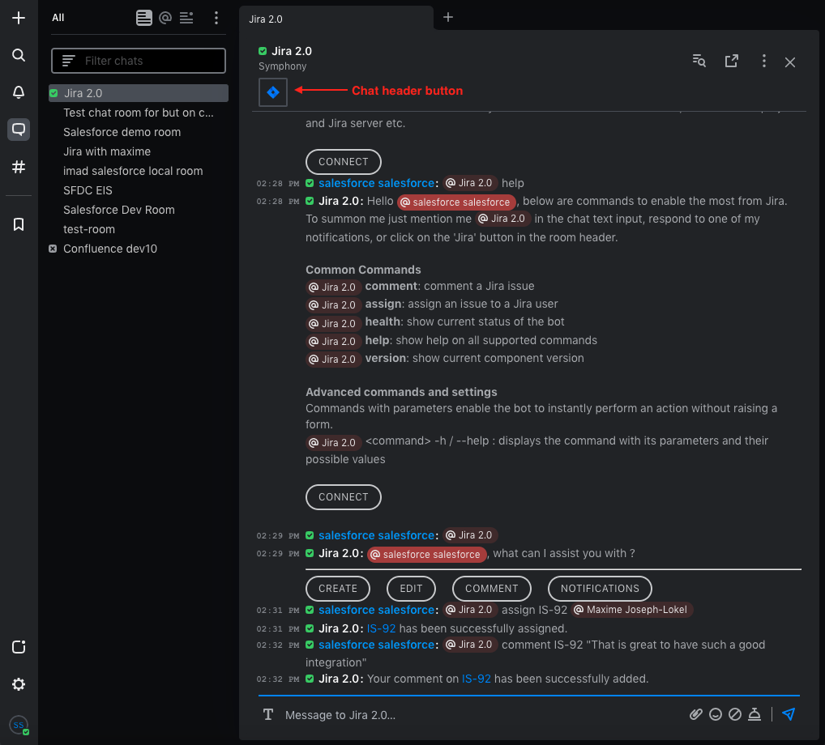Click the NOTIFICATIONS button

600,589
